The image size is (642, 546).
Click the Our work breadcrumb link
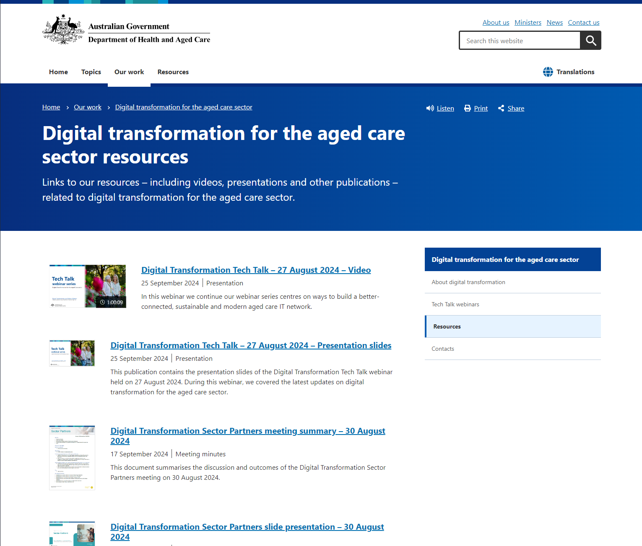(x=88, y=107)
